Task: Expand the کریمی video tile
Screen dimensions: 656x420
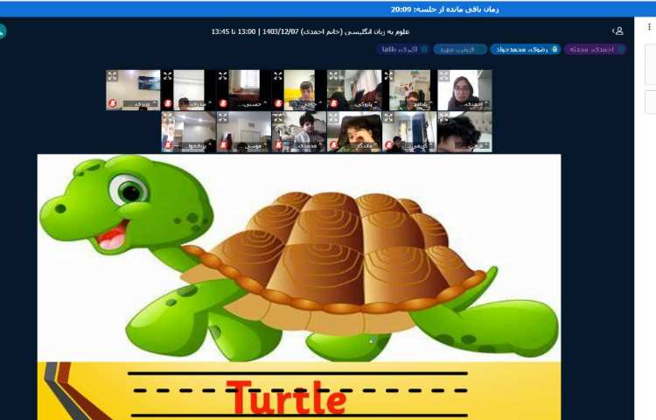Action: pyautogui.click(x=388, y=117)
